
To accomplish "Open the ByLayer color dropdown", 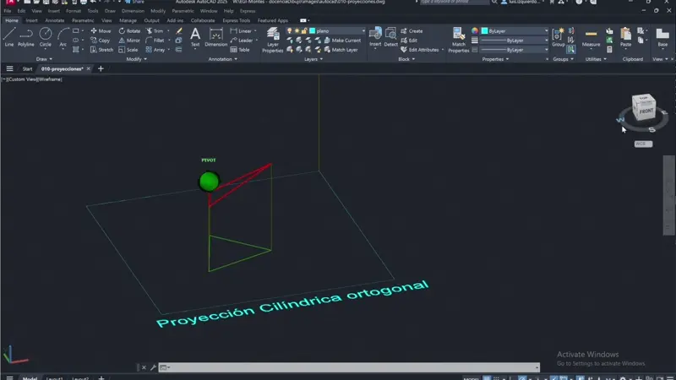I will 515,30.
